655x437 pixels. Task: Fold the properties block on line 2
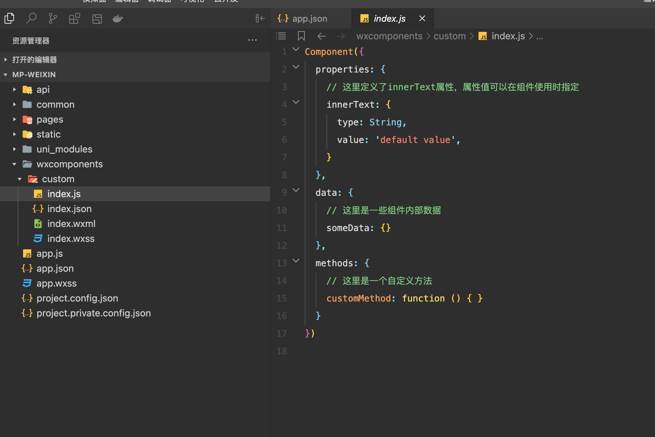[x=296, y=67]
